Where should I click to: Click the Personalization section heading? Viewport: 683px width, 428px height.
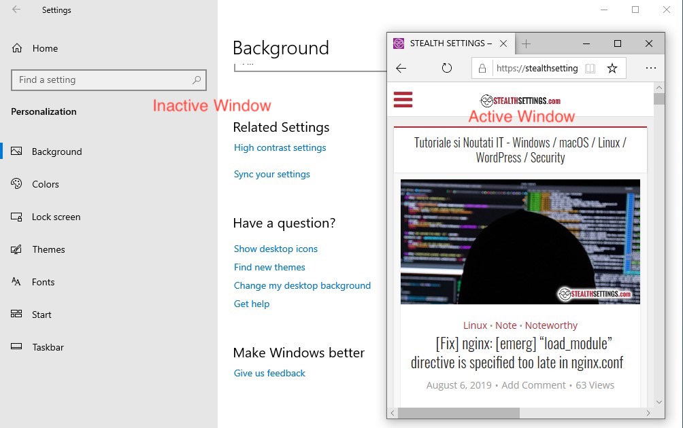(44, 112)
